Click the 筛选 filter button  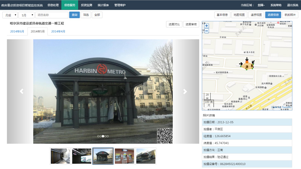click(x=86, y=15)
